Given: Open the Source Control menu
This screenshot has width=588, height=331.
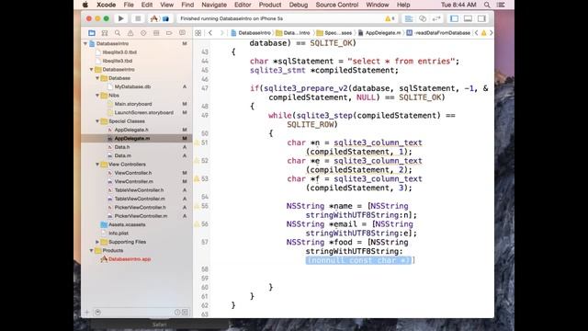Looking at the screenshot, I should click(337, 5).
